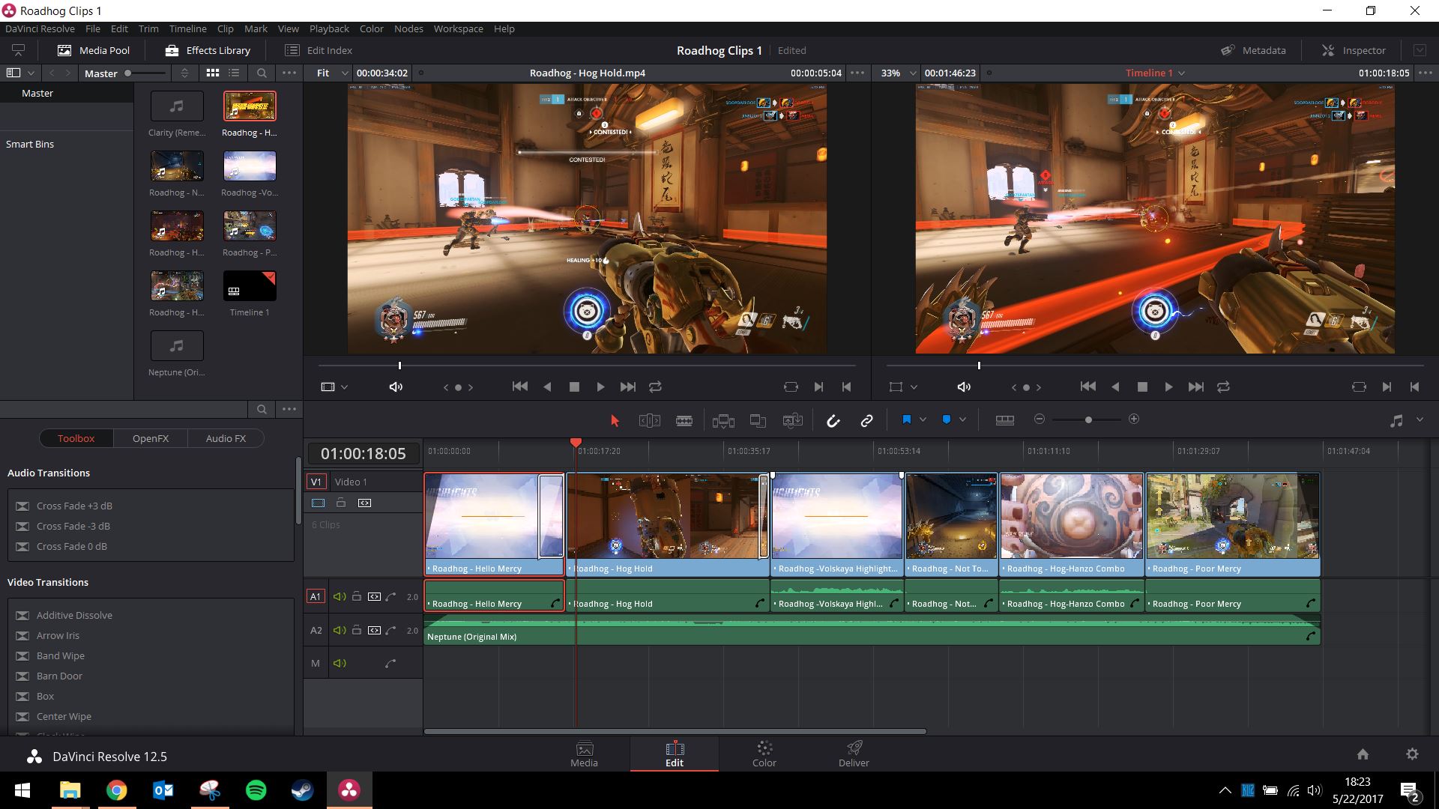Add a marker with the blue marker icon
Viewport: 1439px width, 809px height.
tap(946, 419)
